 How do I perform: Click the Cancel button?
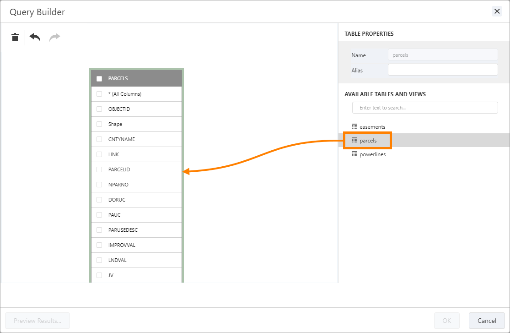(x=487, y=320)
